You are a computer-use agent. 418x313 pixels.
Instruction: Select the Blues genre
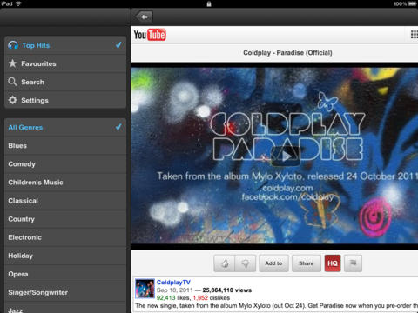point(65,145)
